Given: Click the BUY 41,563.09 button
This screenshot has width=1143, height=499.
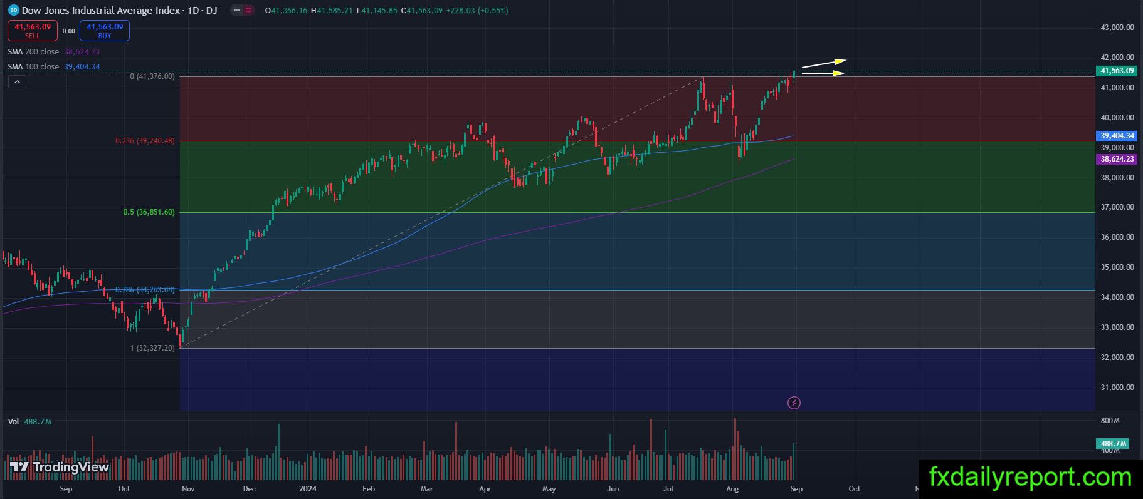Looking at the screenshot, I should [x=105, y=31].
